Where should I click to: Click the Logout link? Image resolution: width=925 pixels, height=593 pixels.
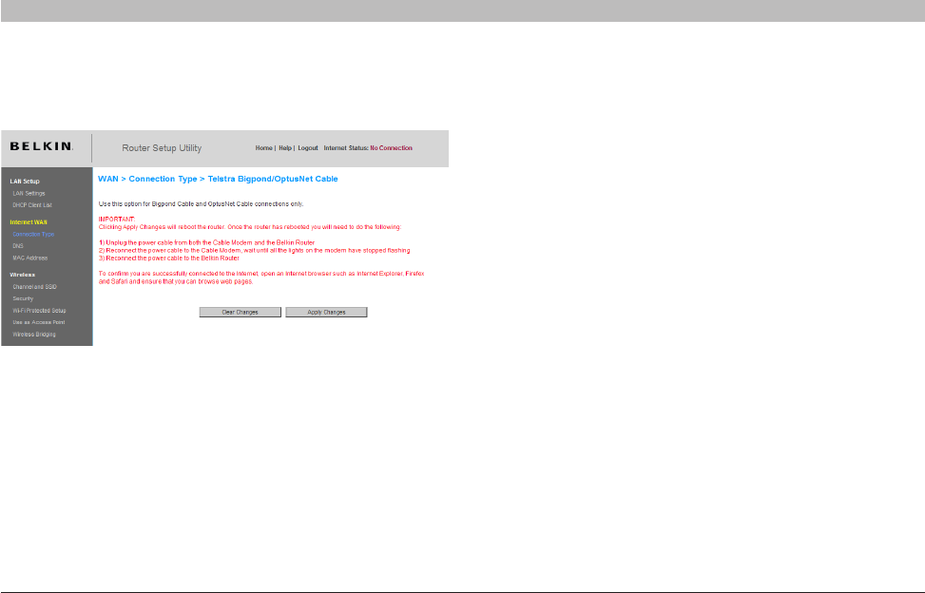coord(308,148)
